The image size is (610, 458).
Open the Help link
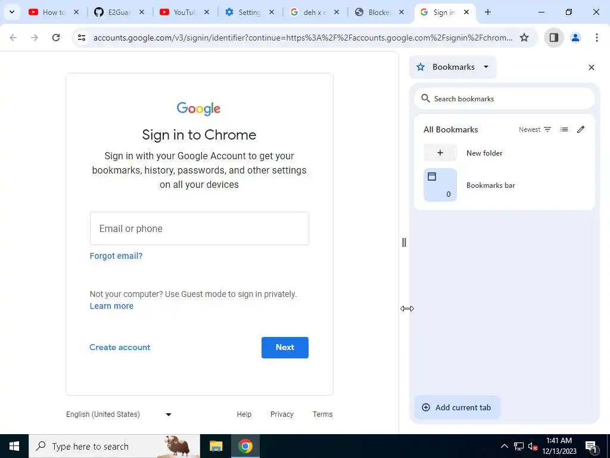(x=244, y=414)
